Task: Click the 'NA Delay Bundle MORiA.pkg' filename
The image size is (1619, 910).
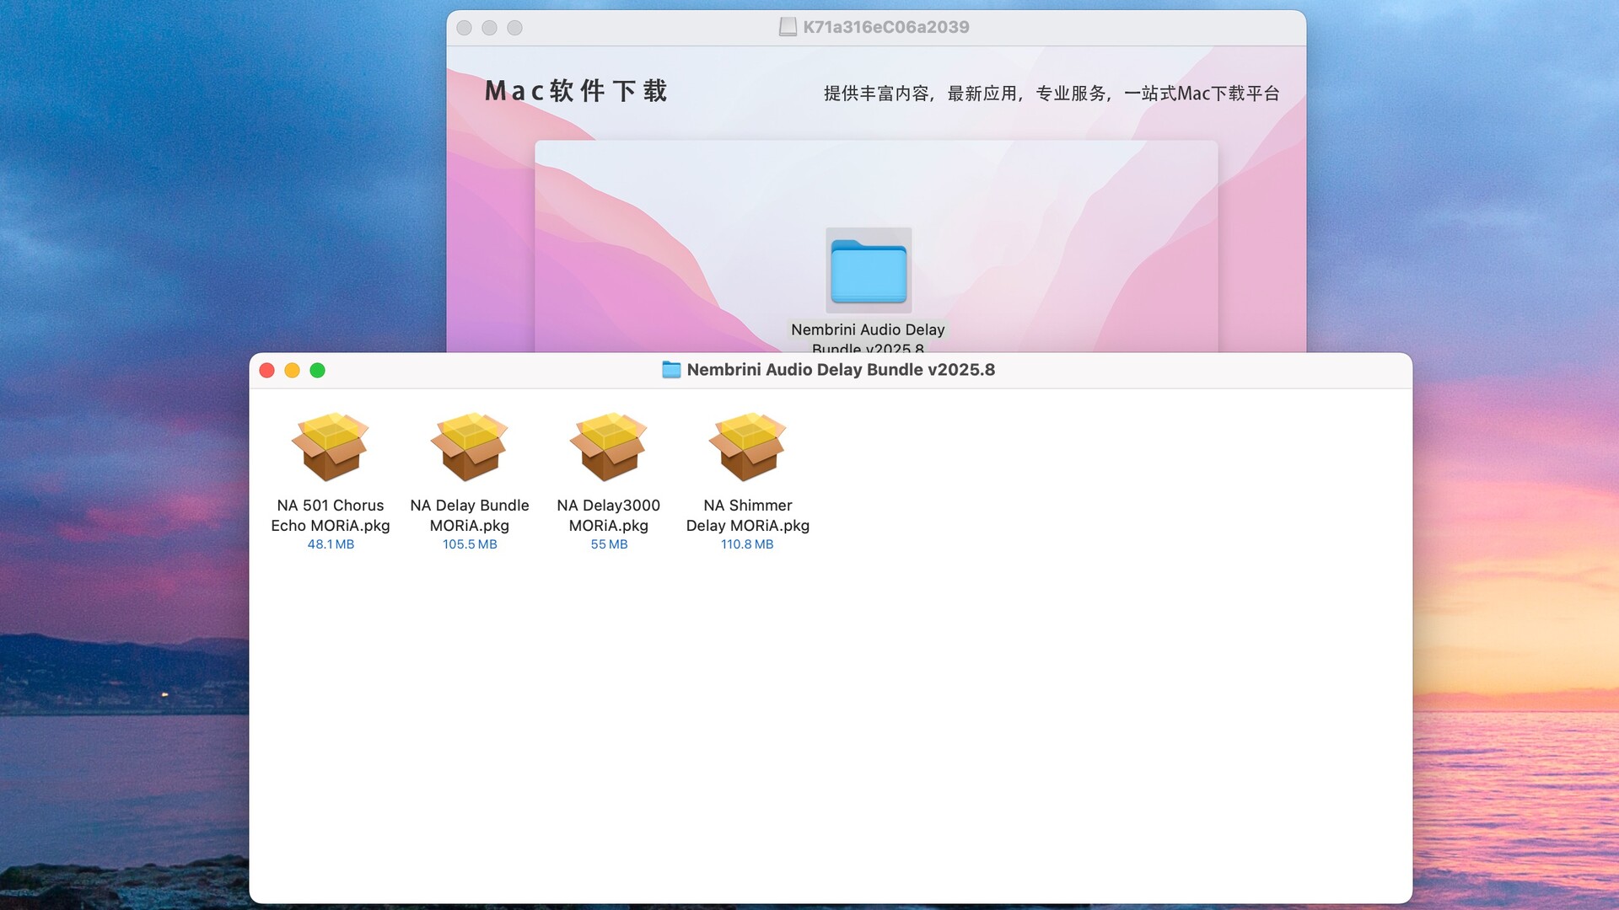Action: tap(470, 516)
